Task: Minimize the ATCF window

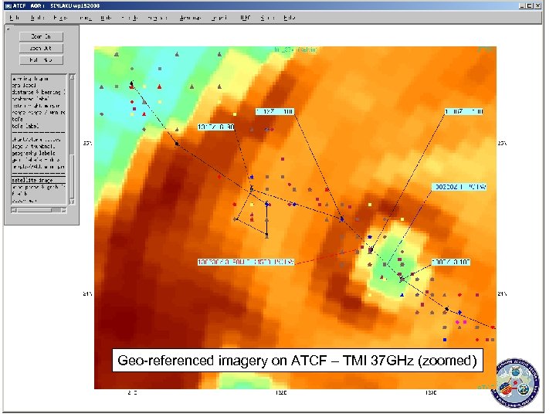Action: 523,5
